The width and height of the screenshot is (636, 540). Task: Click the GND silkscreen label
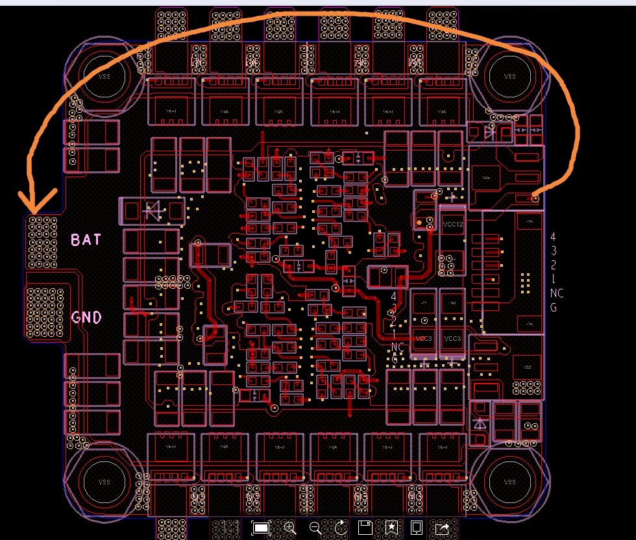(x=86, y=317)
